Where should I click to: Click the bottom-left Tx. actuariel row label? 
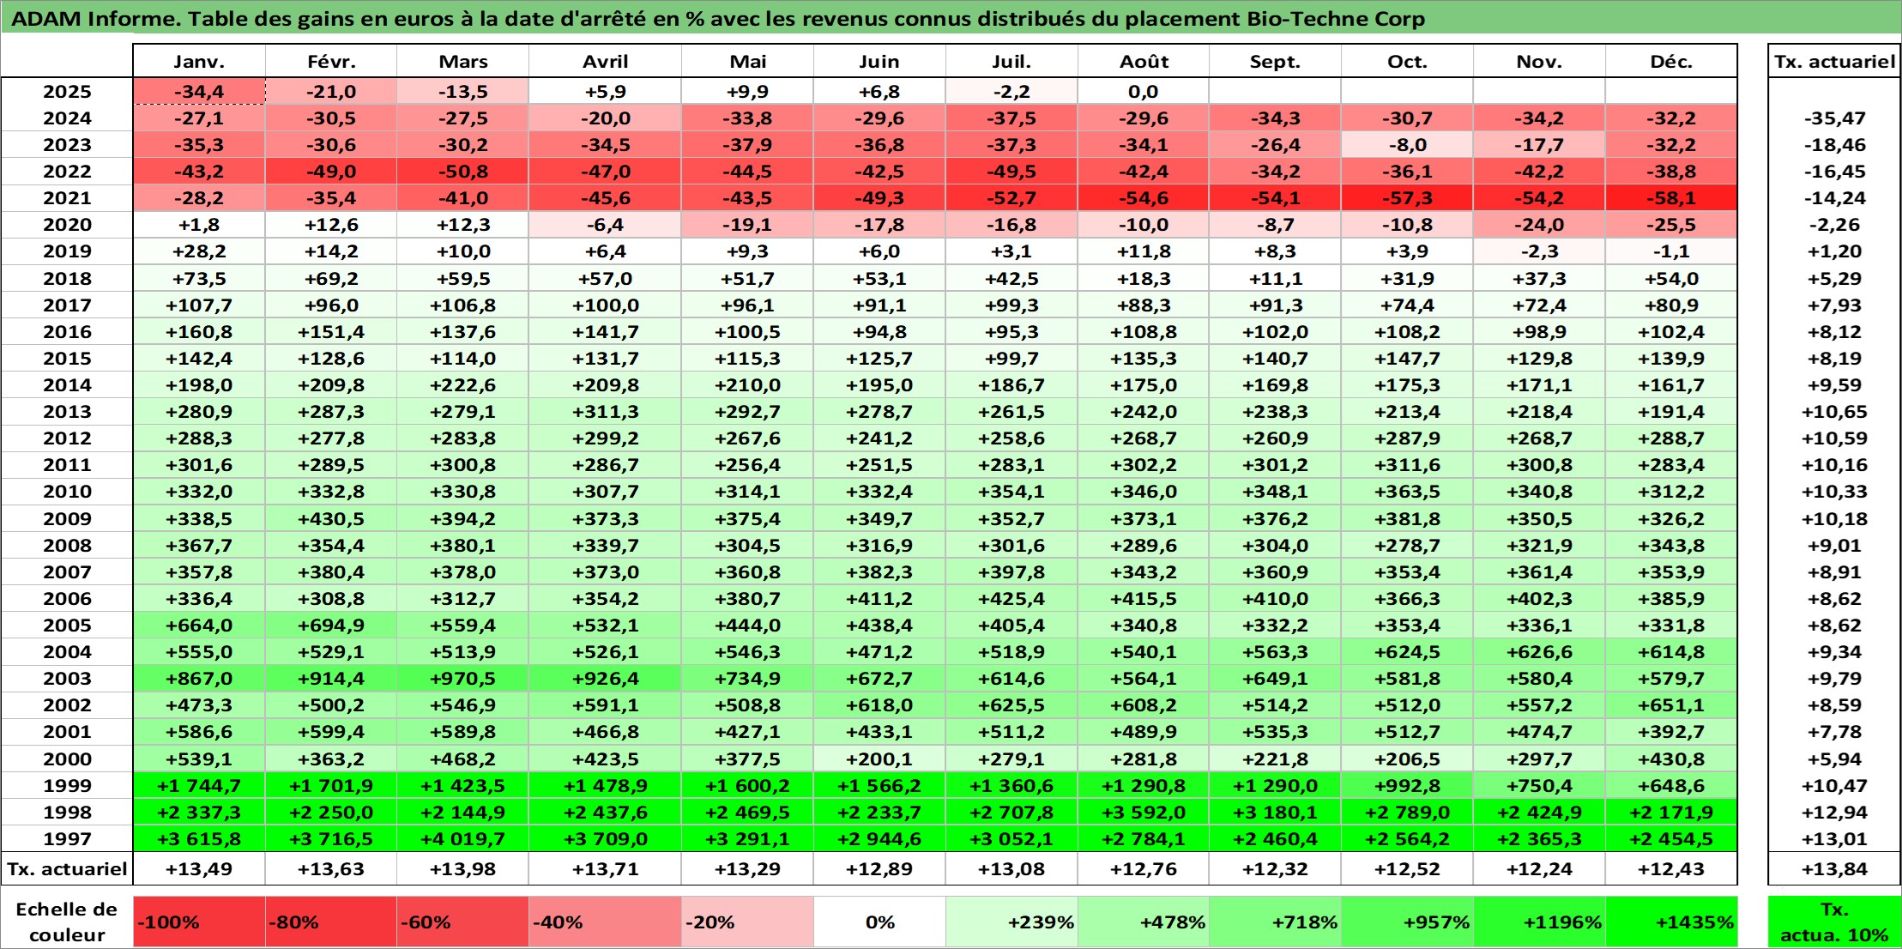[67, 869]
